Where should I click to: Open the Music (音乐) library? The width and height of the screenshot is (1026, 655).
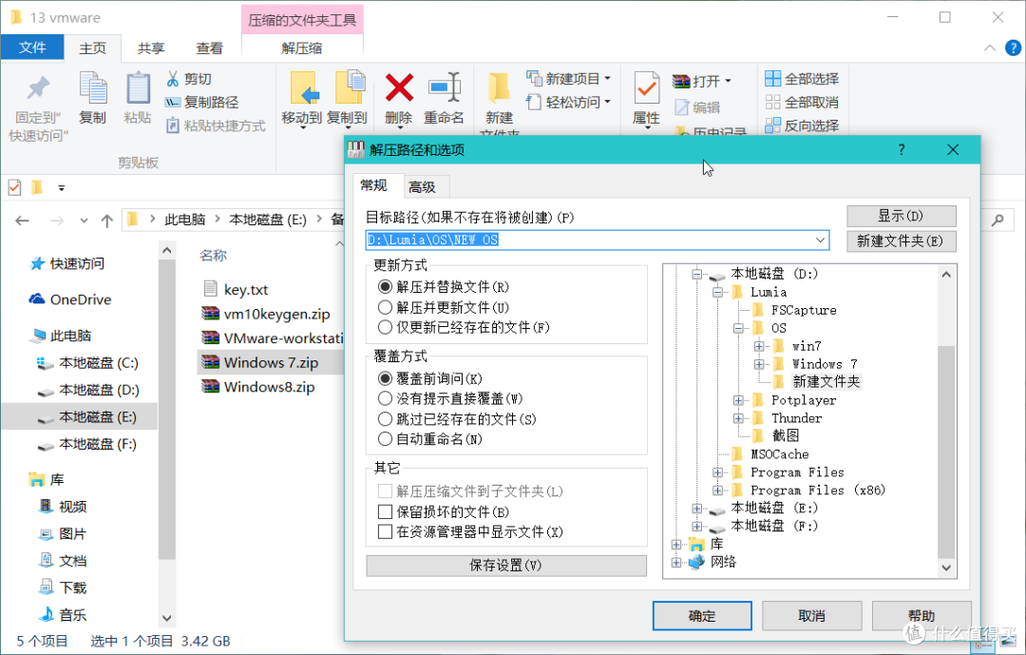click(63, 615)
